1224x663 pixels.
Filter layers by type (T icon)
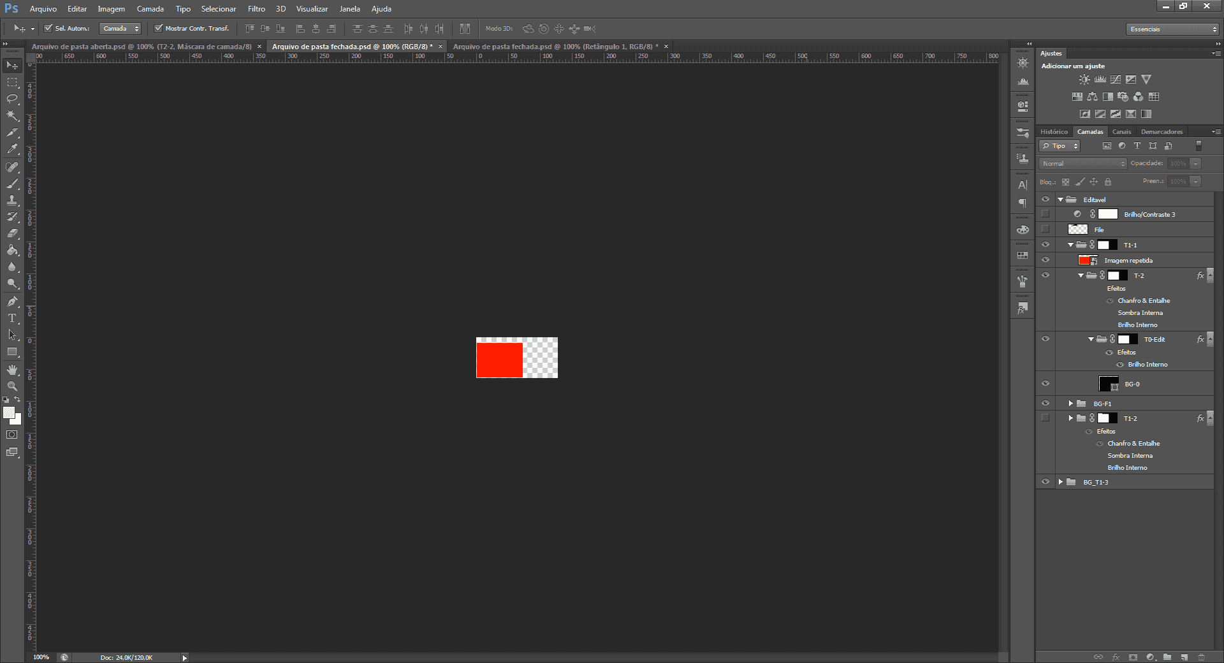[1137, 146]
